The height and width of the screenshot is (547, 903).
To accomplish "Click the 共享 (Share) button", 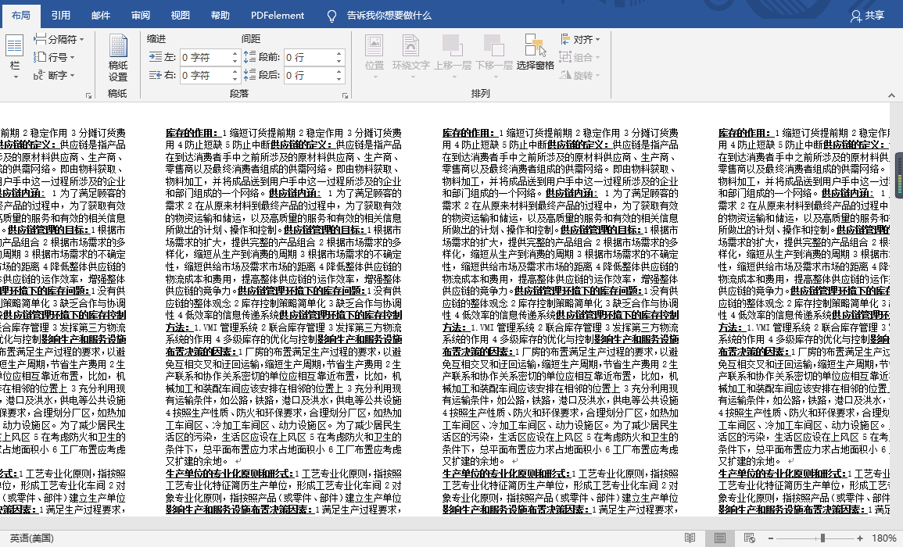I will coord(868,16).
